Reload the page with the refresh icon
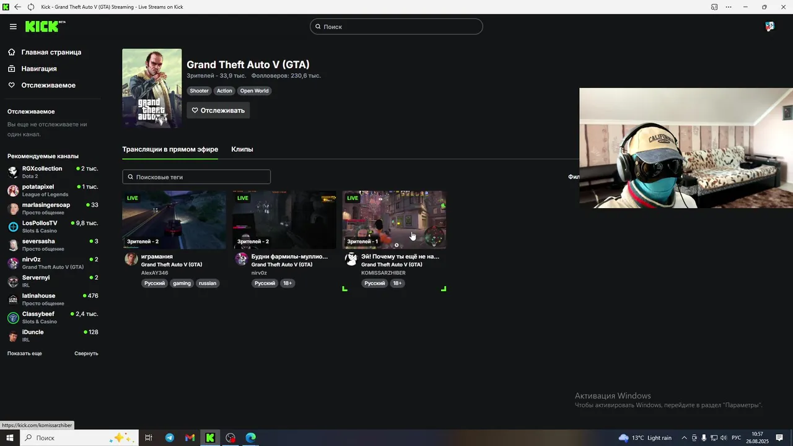793x446 pixels. [x=31, y=7]
